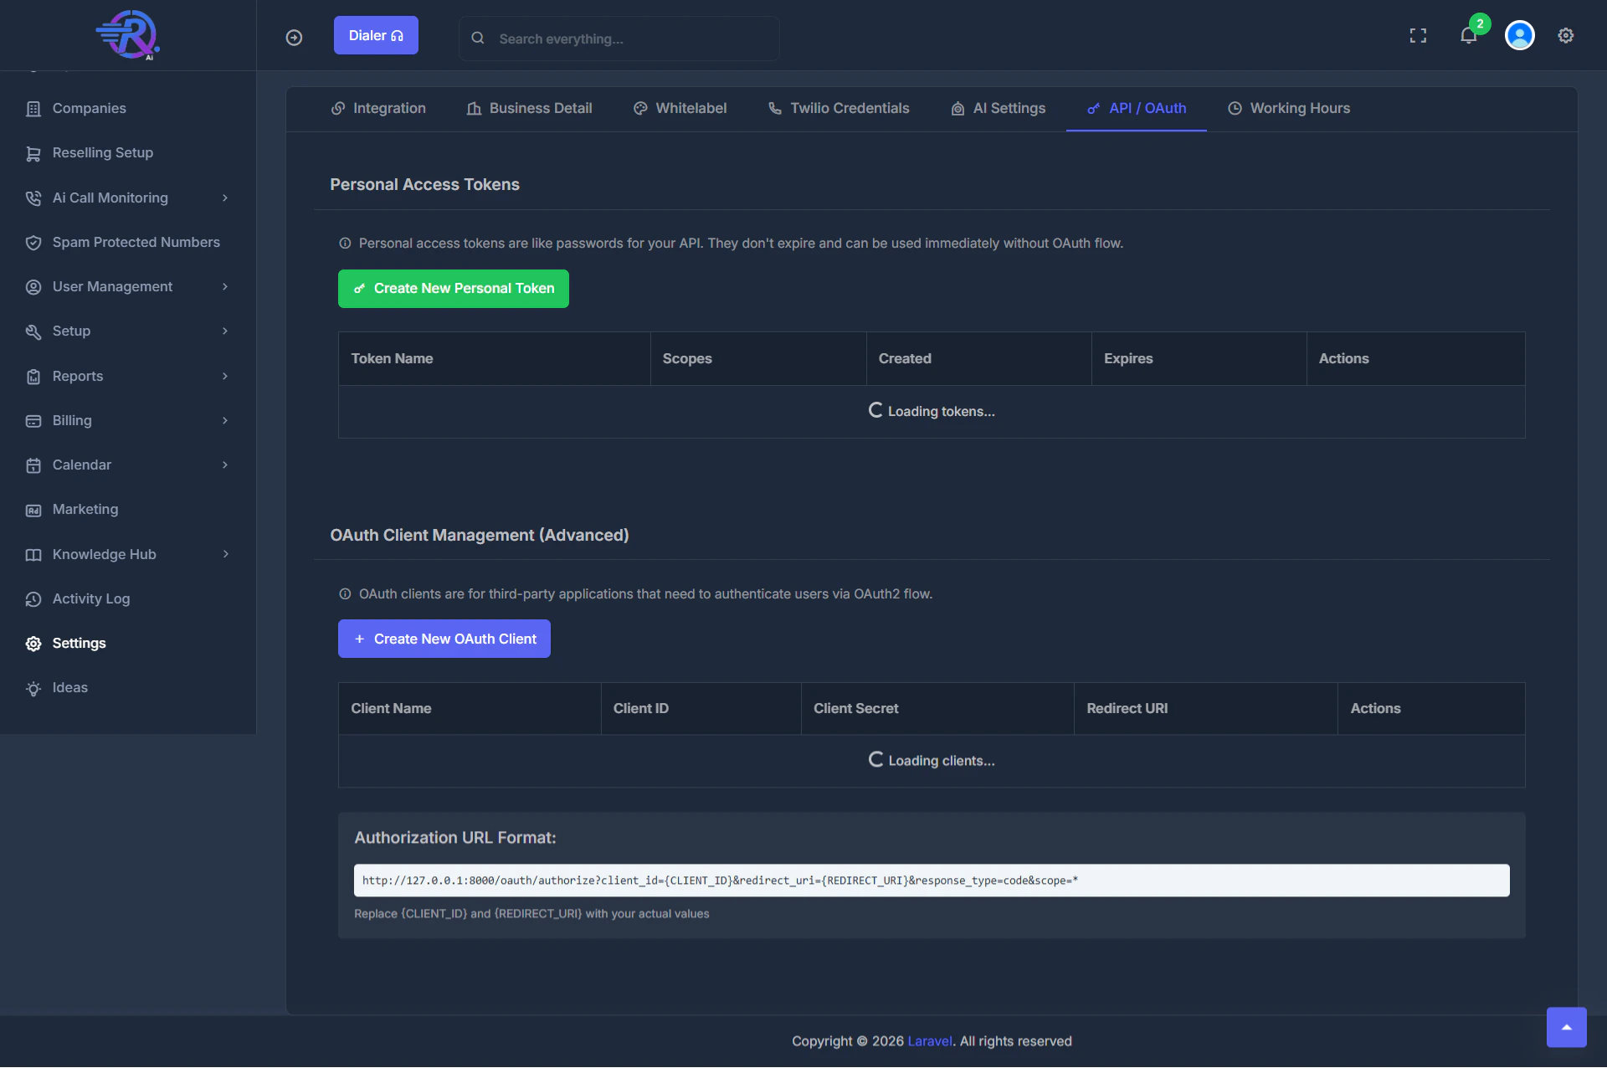Click the Search everything input field

click(619, 39)
